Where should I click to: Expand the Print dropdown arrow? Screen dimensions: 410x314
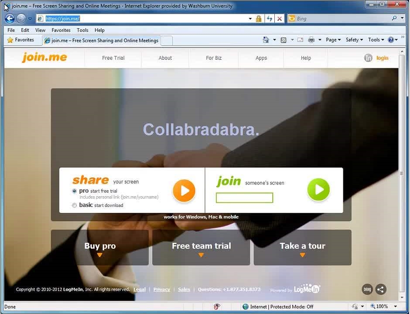tap(320, 40)
